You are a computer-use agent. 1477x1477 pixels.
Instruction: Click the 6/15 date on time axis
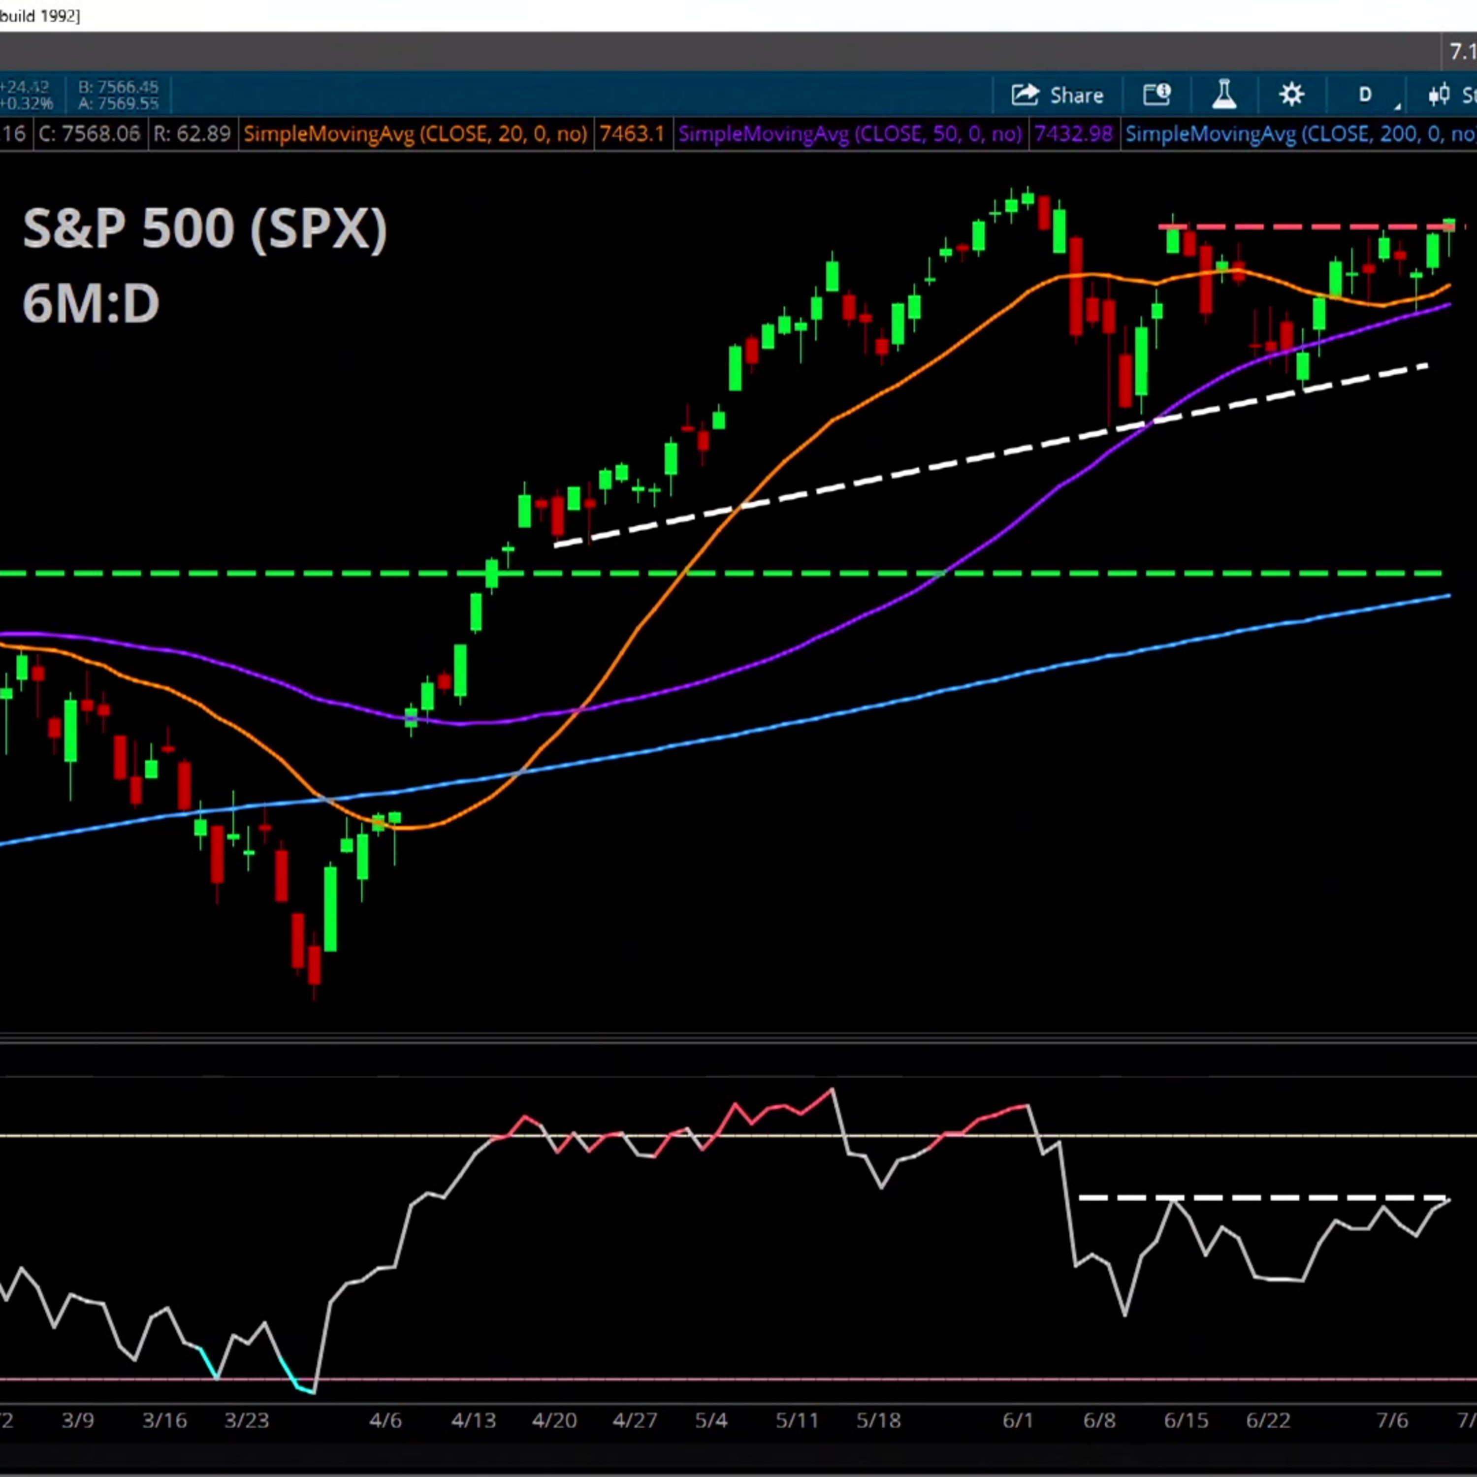click(1187, 1420)
